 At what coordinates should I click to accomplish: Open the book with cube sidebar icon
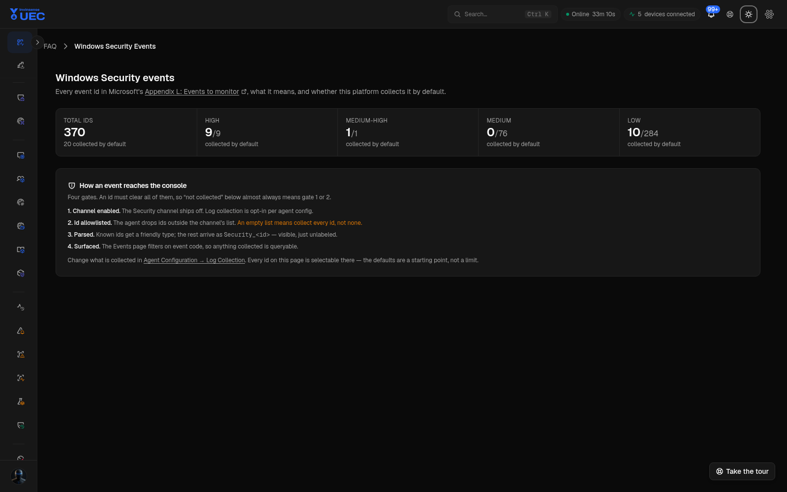20,249
